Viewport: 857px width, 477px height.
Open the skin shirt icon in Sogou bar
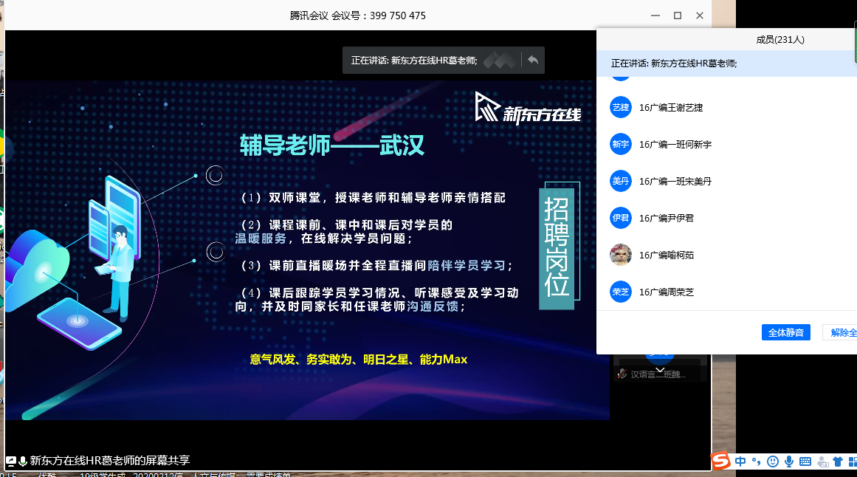837,461
